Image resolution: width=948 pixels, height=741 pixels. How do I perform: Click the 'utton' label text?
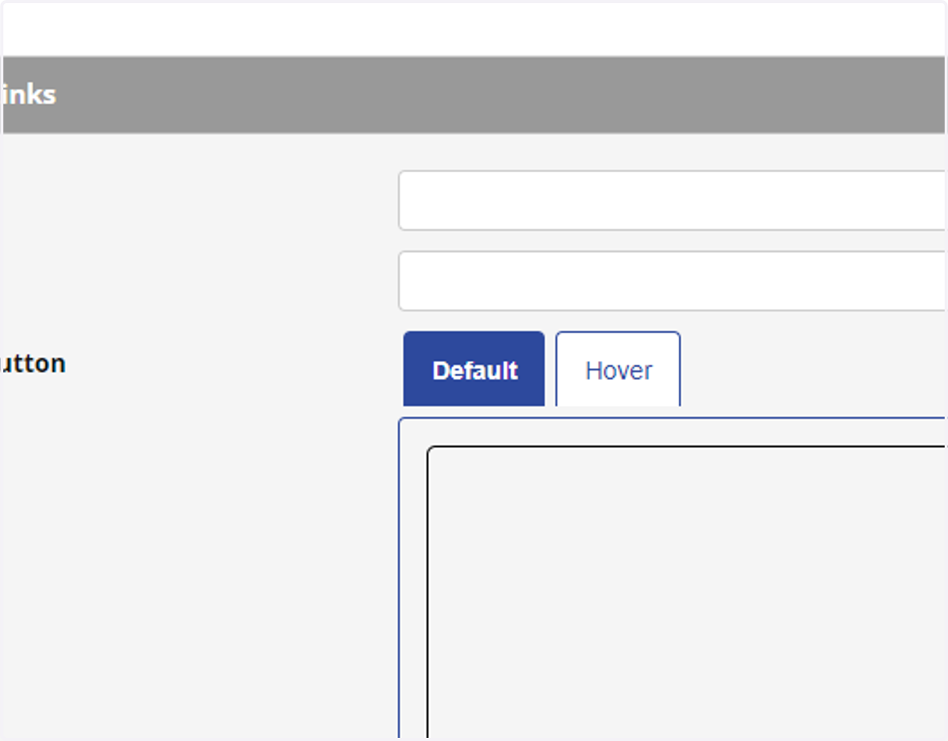pyautogui.click(x=33, y=364)
